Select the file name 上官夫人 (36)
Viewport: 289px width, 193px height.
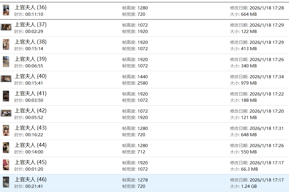tap(30, 7)
